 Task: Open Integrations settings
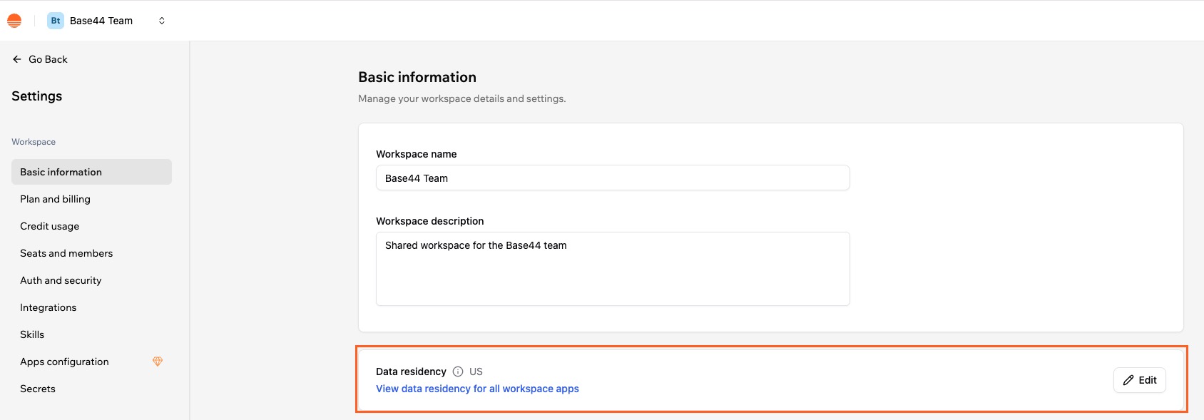click(x=91, y=307)
